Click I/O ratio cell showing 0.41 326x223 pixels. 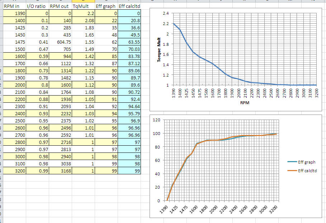[x=37, y=42]
